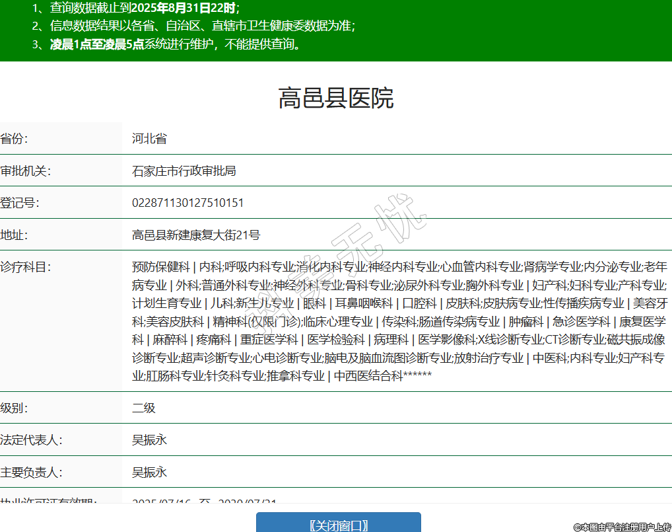This screenshot has width=672, height=532.
Task: Click the 诊疗科目 field label
Action: click(x=26, y=267)
